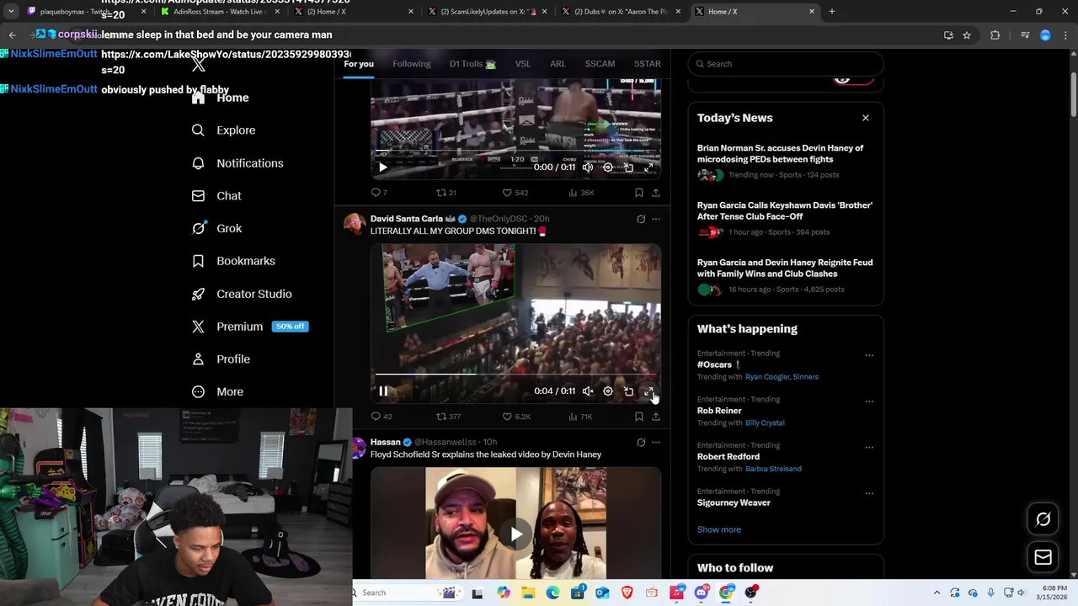Repost the top post with 21 reposts
1078x606 pixels.
pyautogui.click(x=446, y=193)
